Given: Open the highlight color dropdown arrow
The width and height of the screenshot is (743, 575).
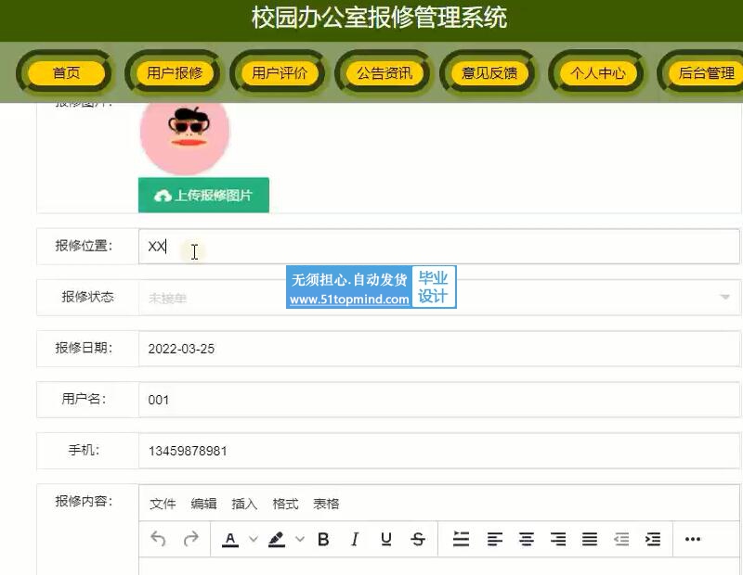Looking at the screenshot, I should (300, 539).
